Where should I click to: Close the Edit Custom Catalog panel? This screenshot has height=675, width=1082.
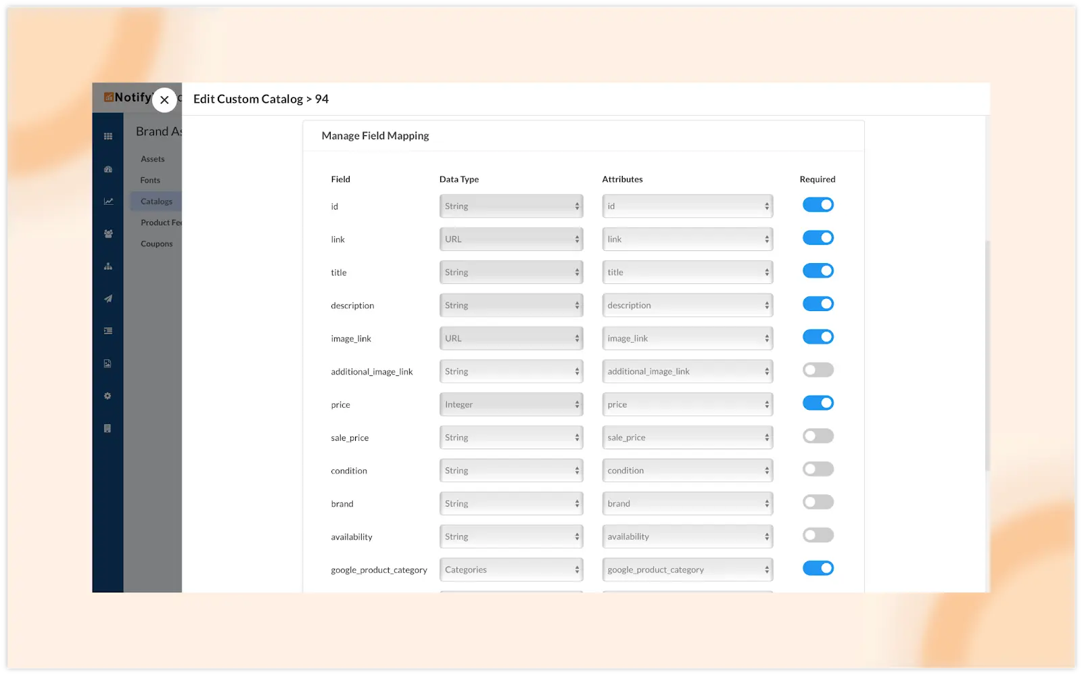coord(164,100)
